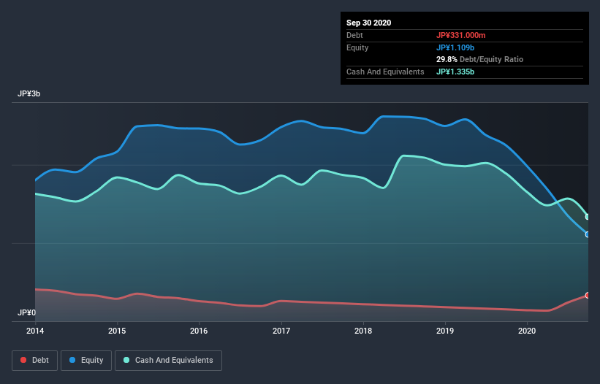Image resolution: width=600 pixels, height=384 pixels.
Task: Click the blue Equity end-point marker
Action: 588,234
